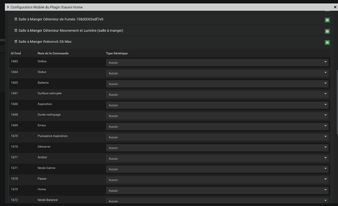Click the equipment icon beside Détecteur de Fumée

tap(15, 19)
